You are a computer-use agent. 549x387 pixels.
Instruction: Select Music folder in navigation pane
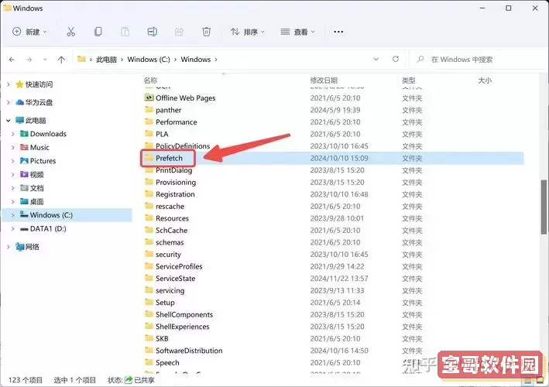click(x=39, y=147)
